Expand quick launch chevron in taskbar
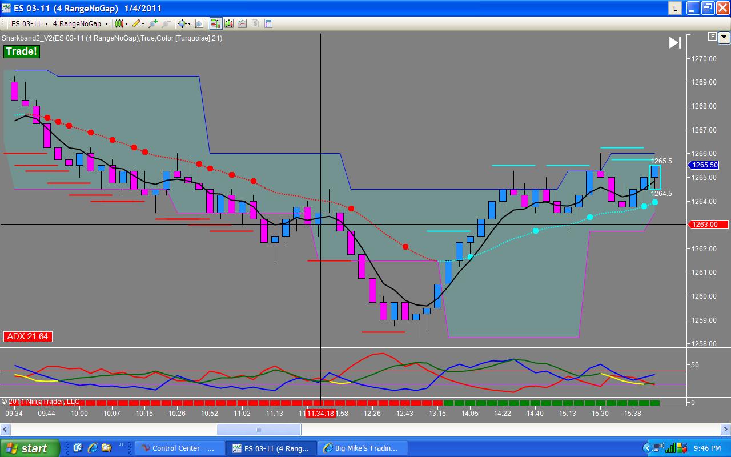The image size is (731, 457). pyautogui.click(x=121, y=444)
